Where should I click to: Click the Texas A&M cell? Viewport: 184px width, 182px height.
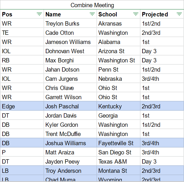pos(118,161)
